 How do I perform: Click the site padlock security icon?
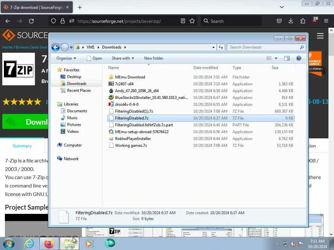coord(62,21)
